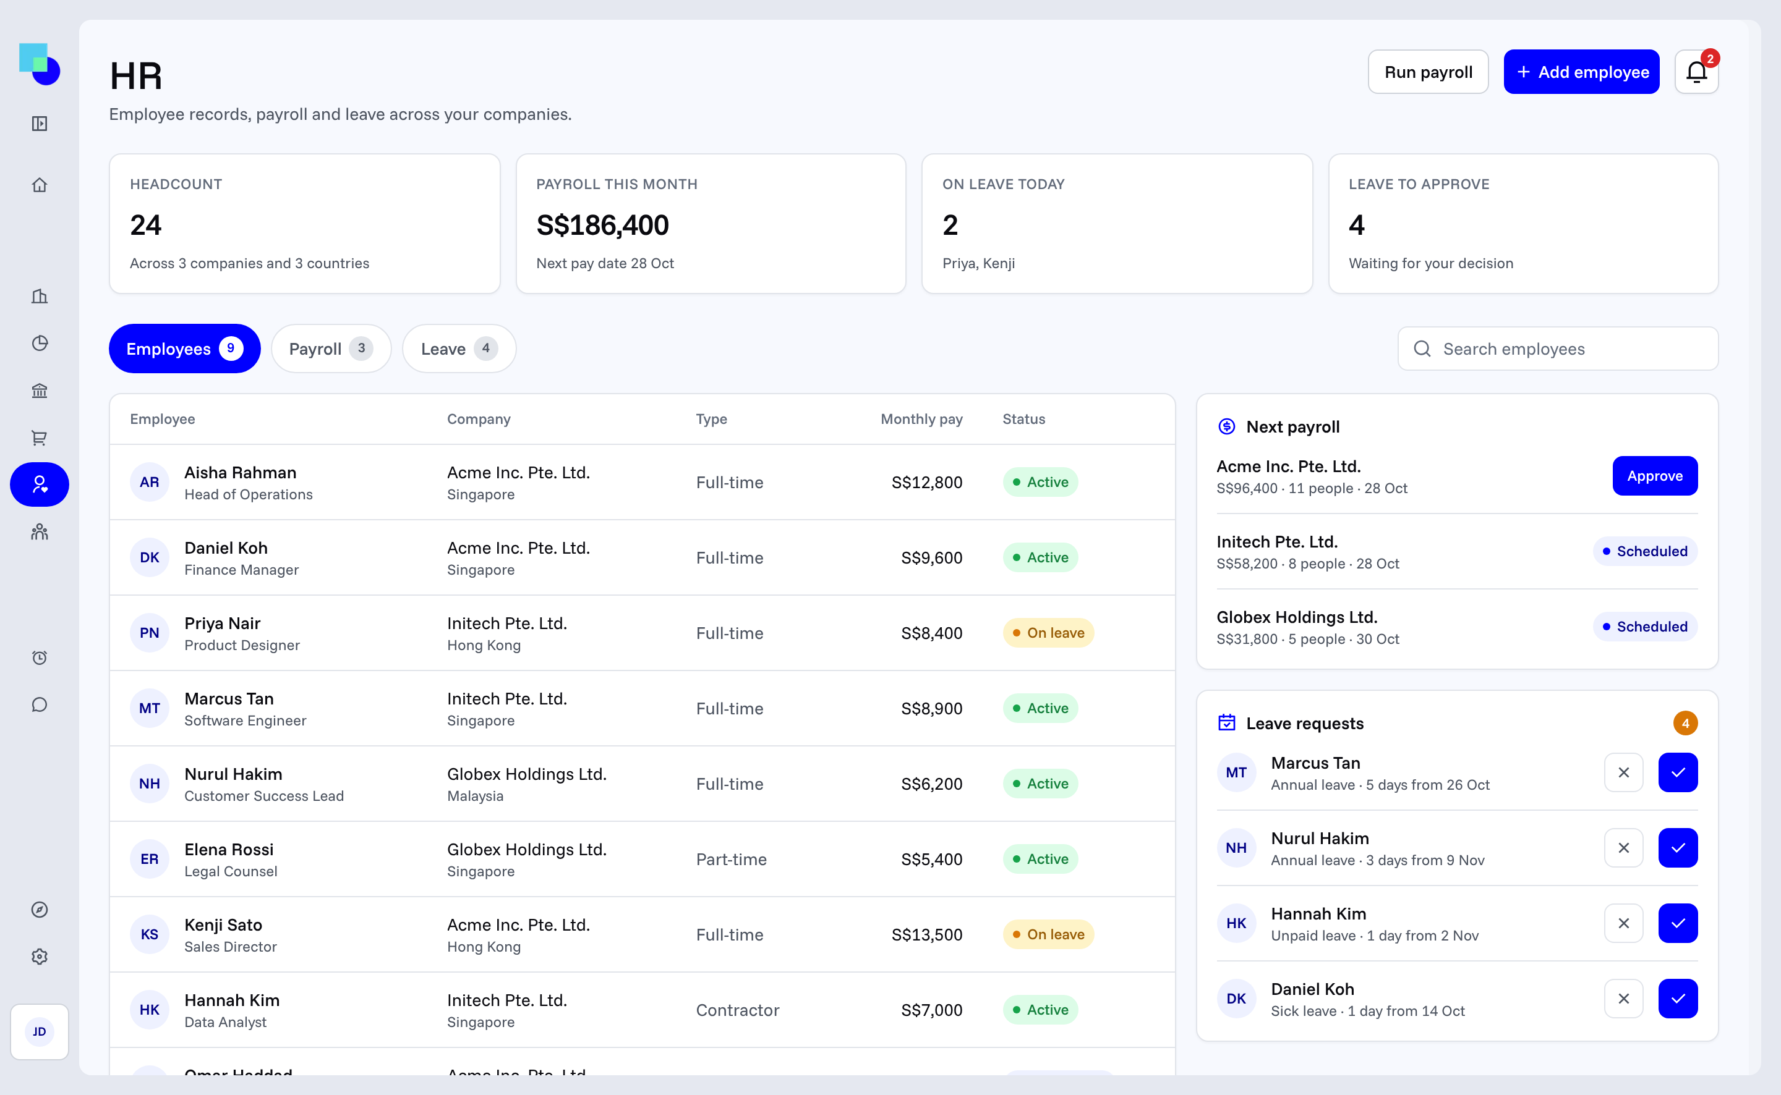The image size is (1781, 1095).
Task: Click the app logo in top-left
Action: coord(39,64)
